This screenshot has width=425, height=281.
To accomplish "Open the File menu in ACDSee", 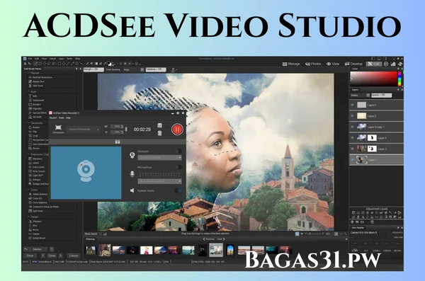I will tap(30, 59).
